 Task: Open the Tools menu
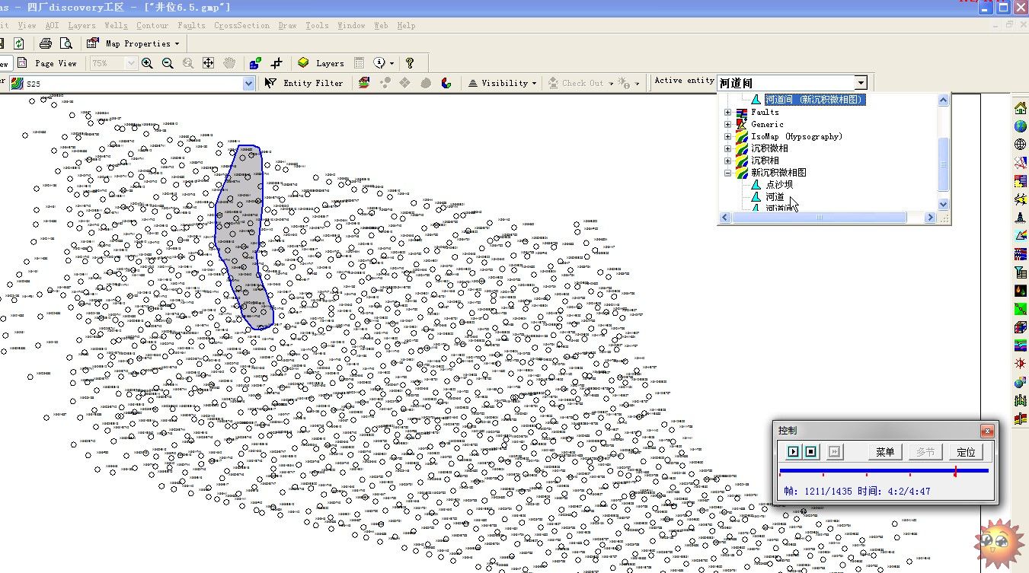tap(317, 25)
